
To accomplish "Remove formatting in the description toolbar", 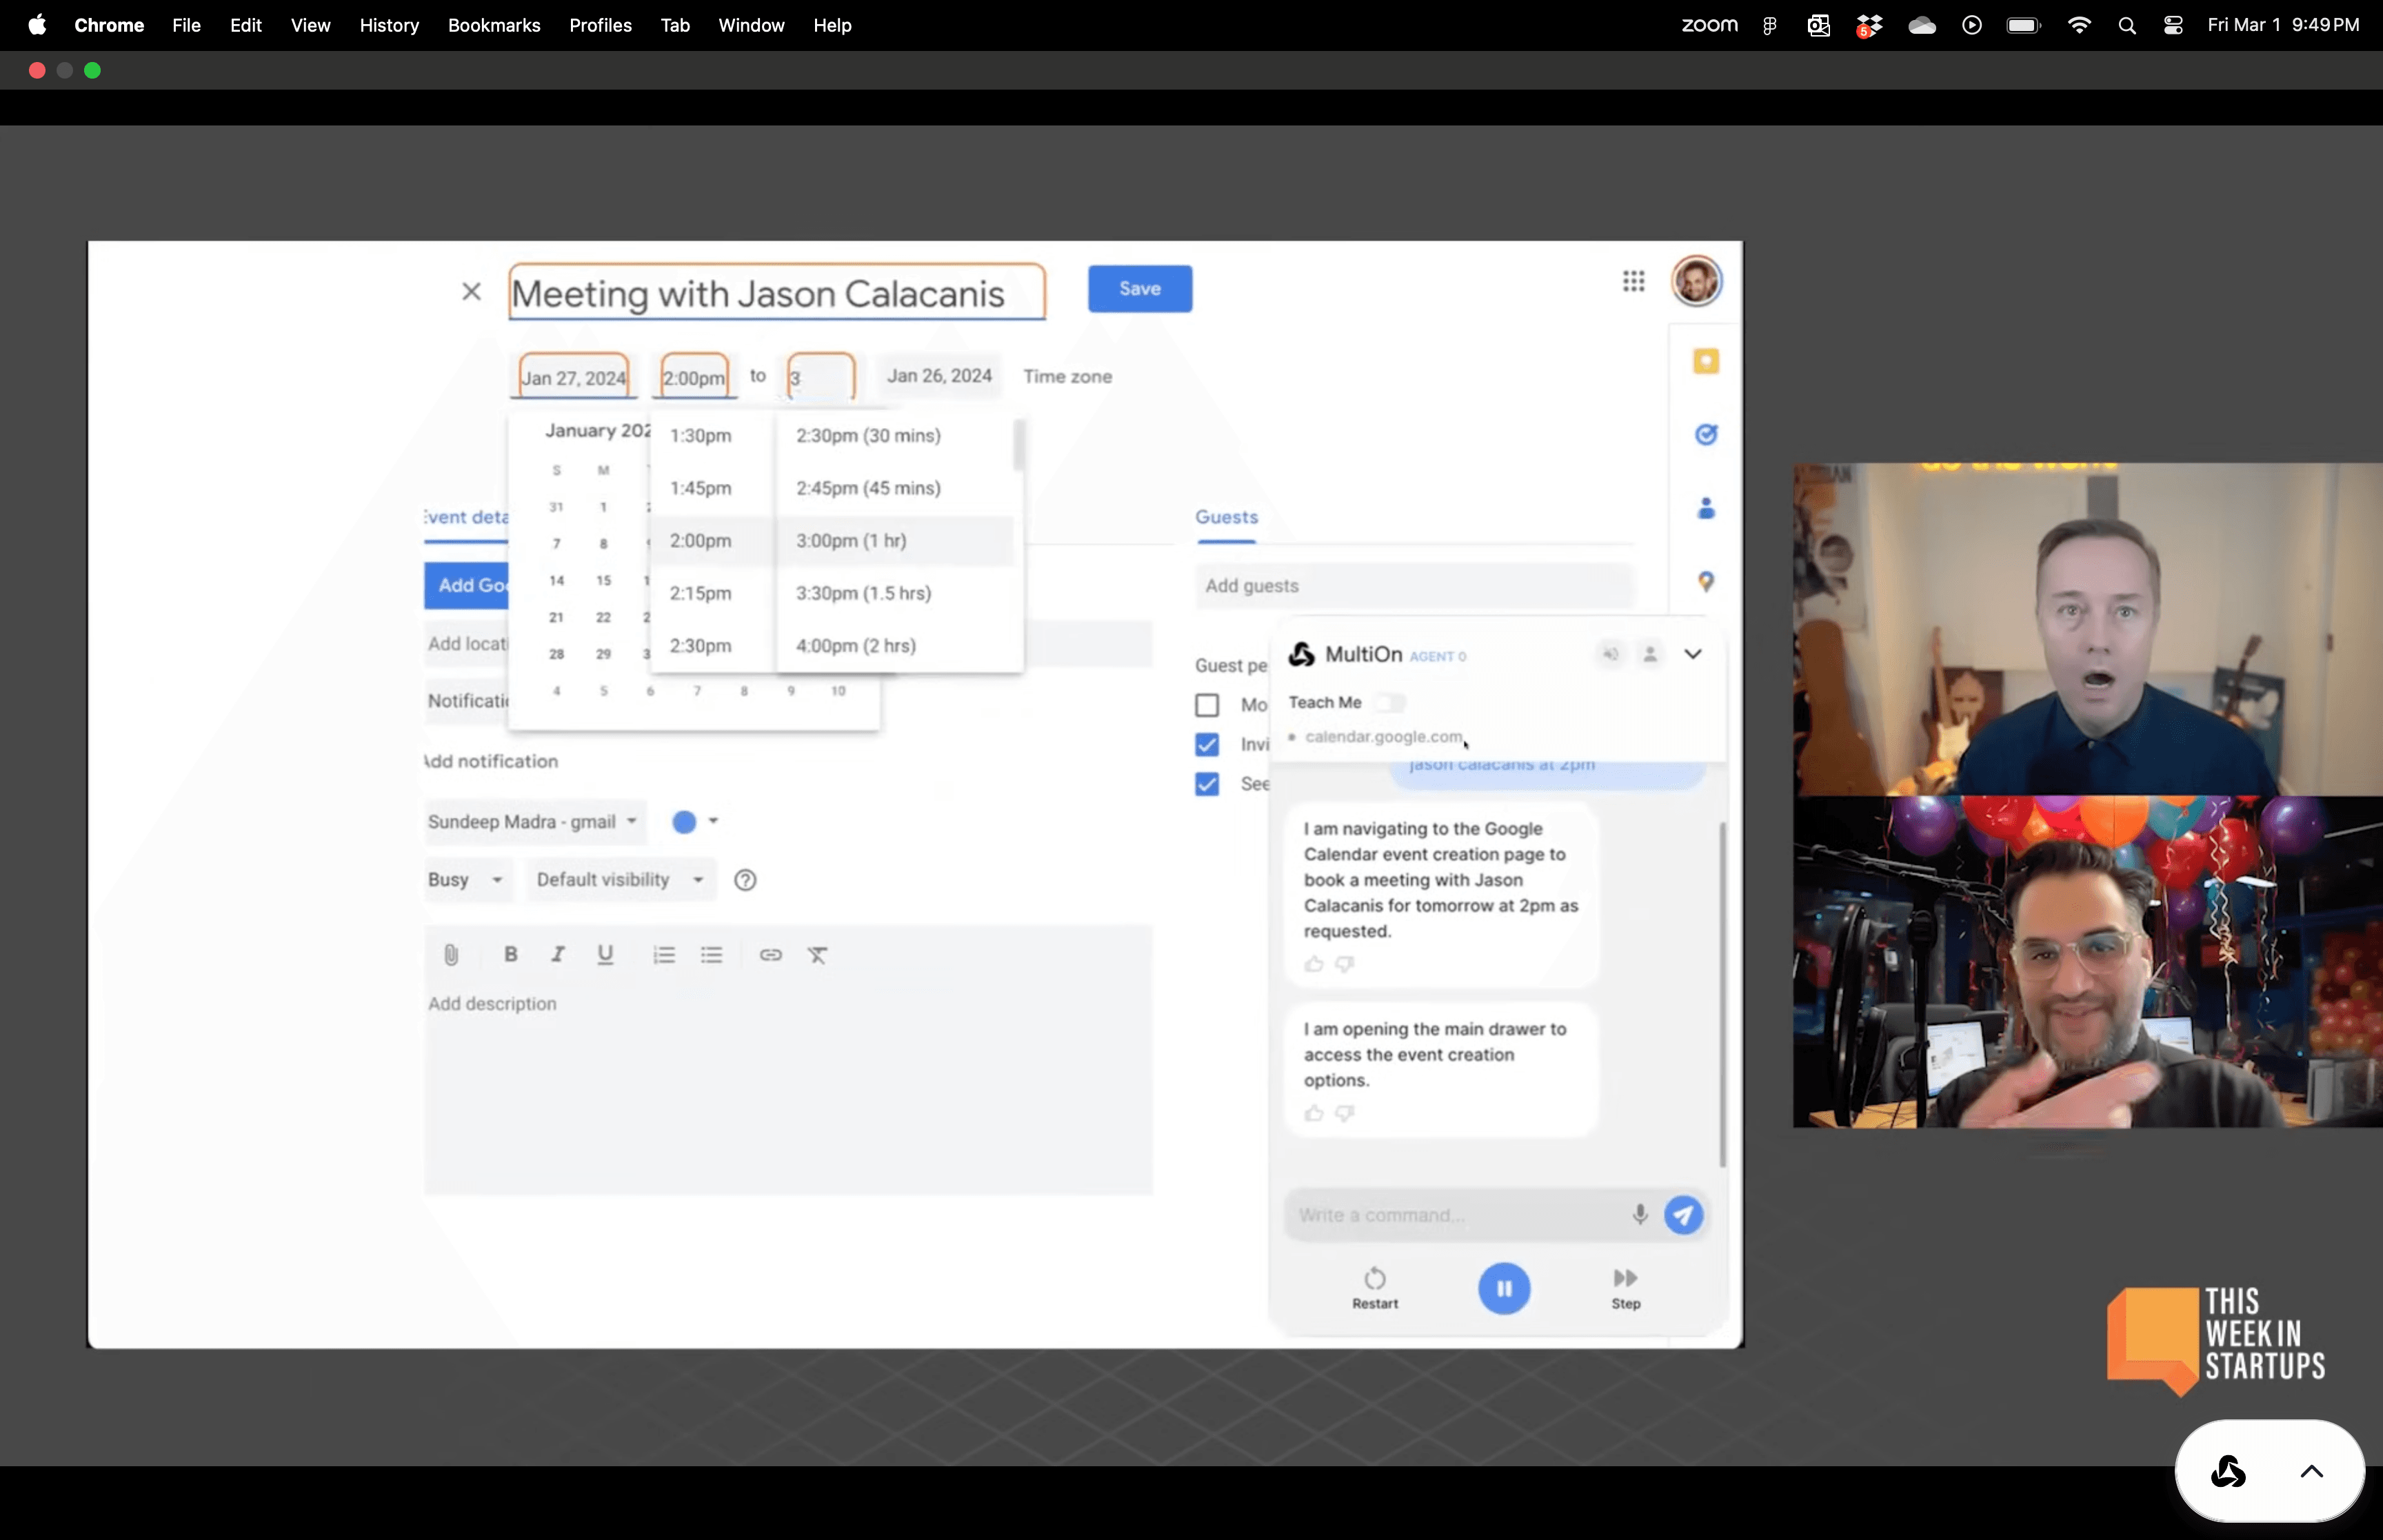I will (817, 954).
